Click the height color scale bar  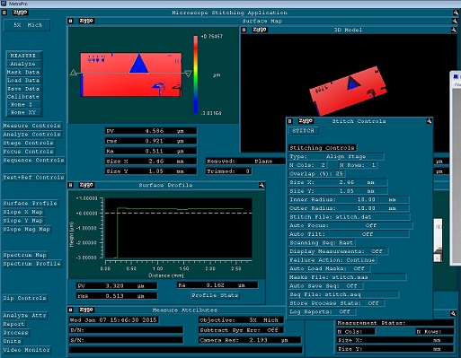click(196, 74)
